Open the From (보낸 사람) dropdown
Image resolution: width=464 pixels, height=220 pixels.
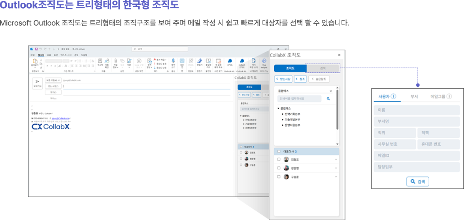tap(53, 80)
